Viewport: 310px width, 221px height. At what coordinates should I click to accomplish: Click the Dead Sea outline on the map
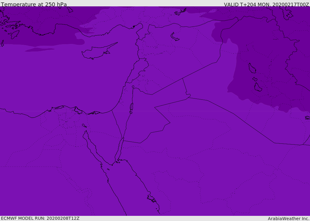(131, 107)
